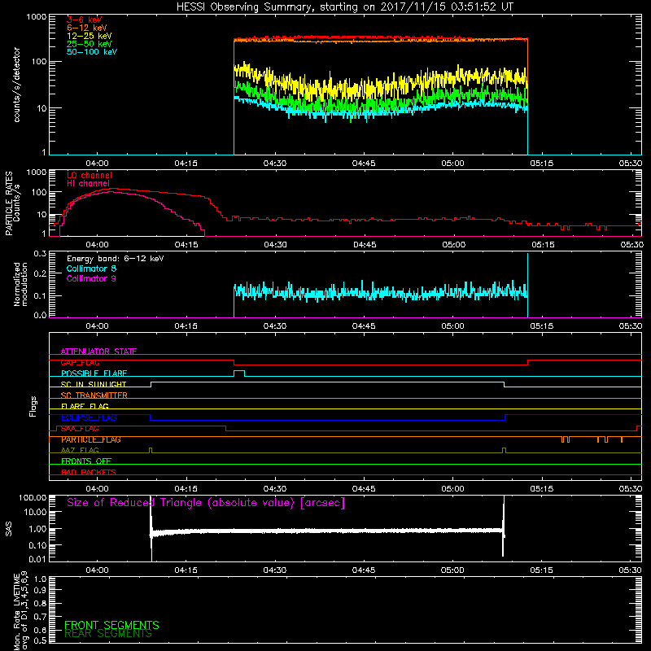Viewport: 651px width, 651px height.
Task: Select the POSSIBLE_FLARE flag label
Action: (x=94, y=374)
